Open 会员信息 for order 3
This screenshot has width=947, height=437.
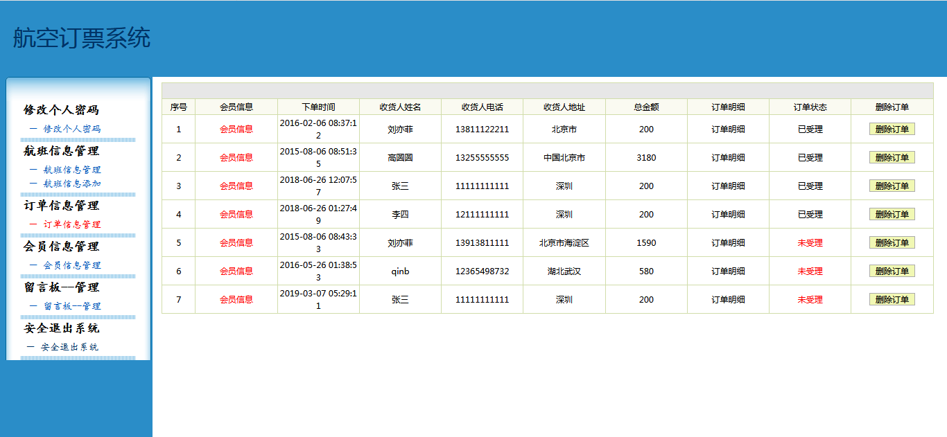click(x=236, y=186)
